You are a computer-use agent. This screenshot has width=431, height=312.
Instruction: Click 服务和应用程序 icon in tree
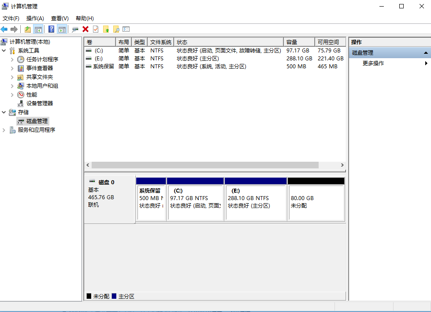click(x=12, y=130)
